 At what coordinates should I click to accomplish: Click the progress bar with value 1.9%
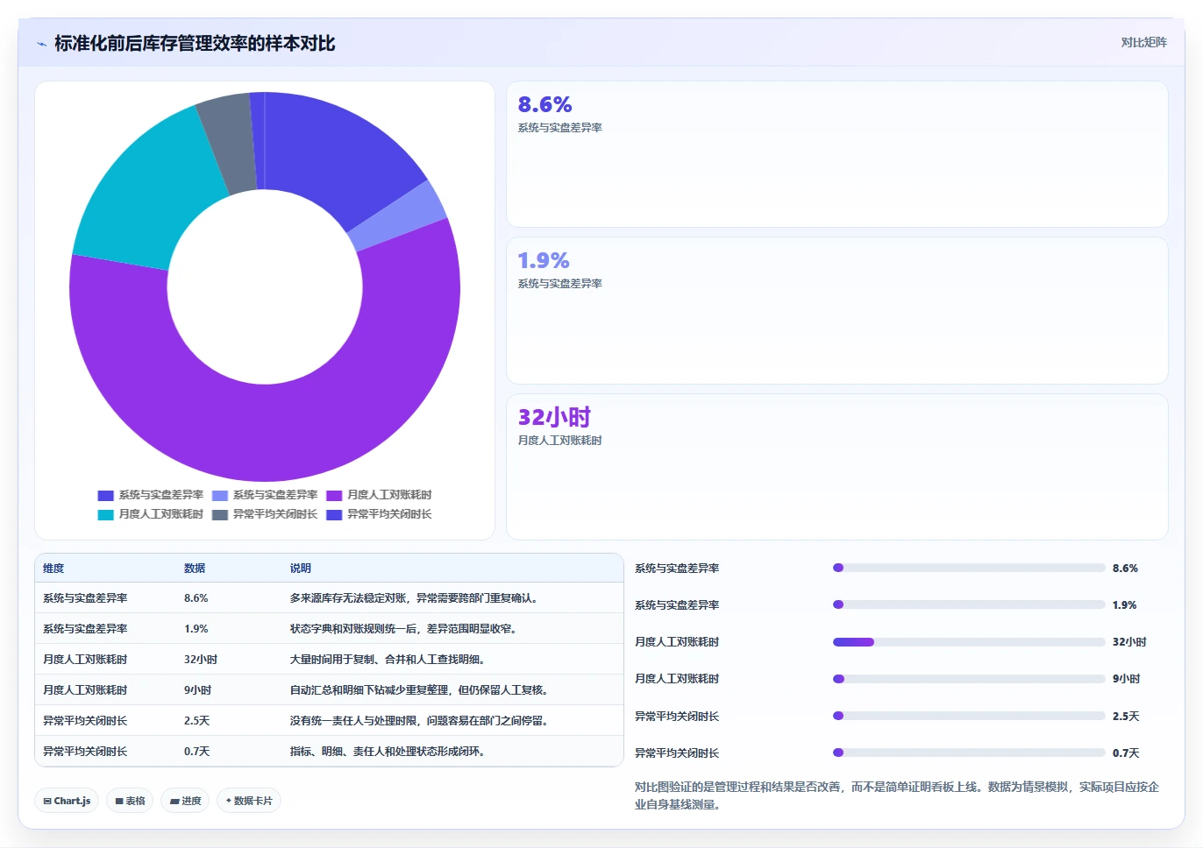pyautogui.click(x=969, y=604)
